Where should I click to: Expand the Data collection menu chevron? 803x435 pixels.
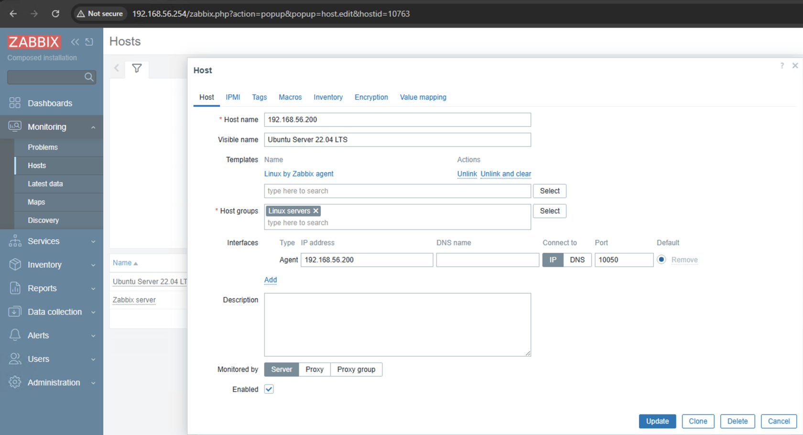pos(93,312)
